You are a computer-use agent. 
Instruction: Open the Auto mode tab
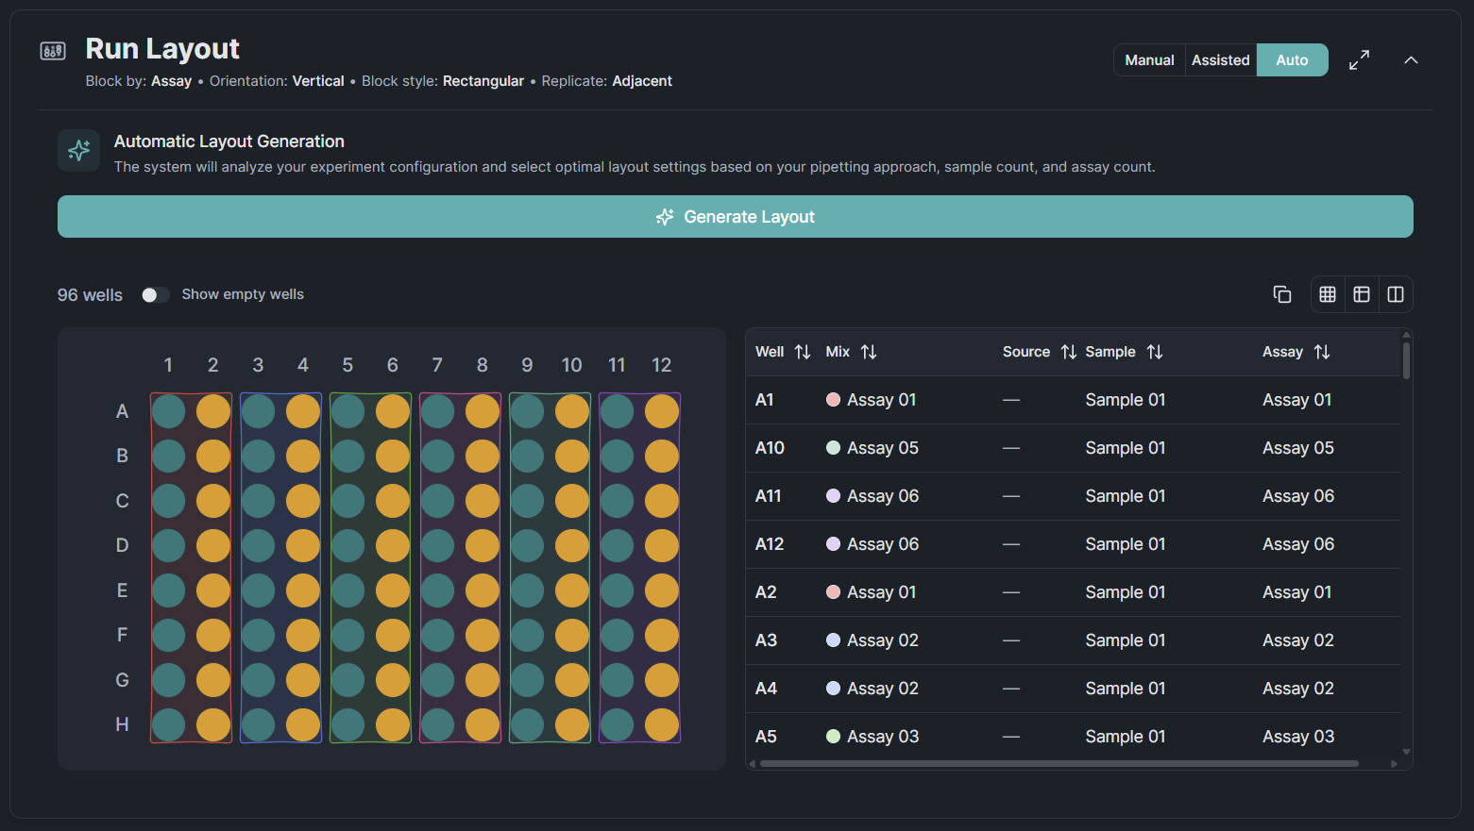point(1292,58)
